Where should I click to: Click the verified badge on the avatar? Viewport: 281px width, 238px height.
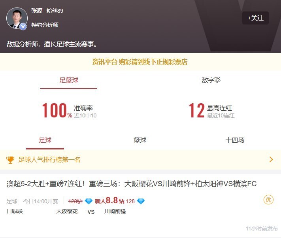(23, 26)
